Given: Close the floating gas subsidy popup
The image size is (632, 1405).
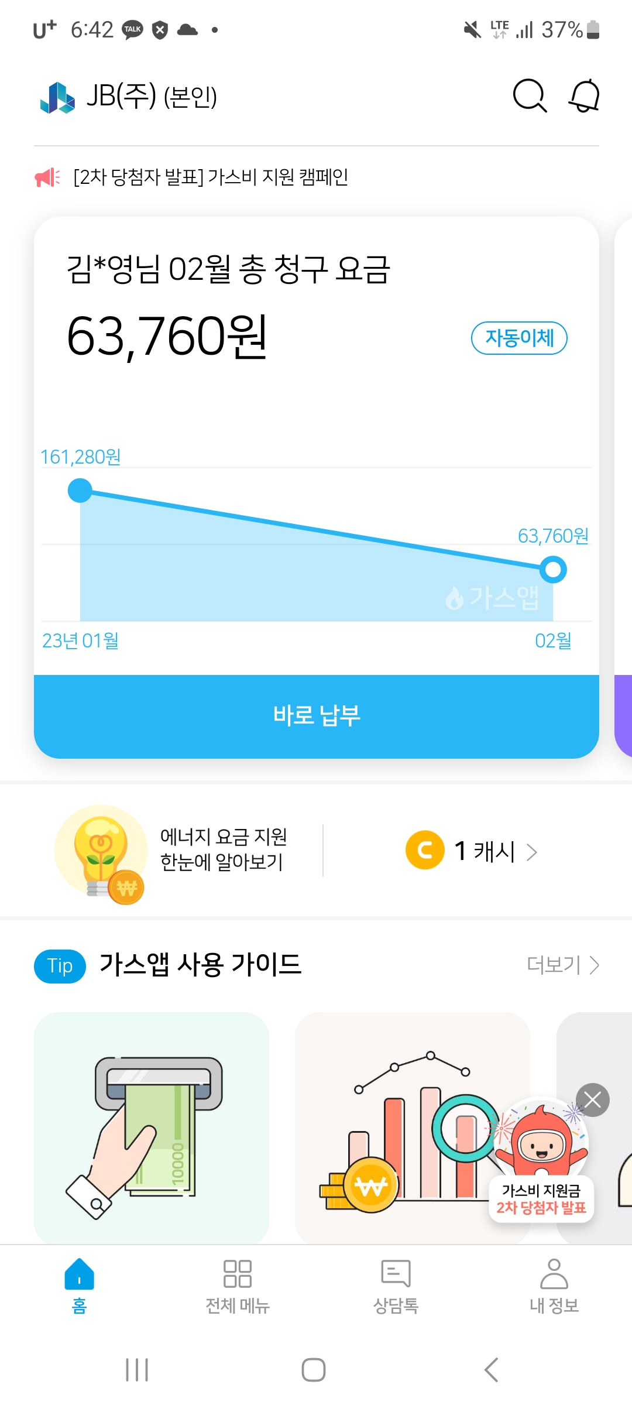Looking at the screenshot, I should pos(592,1100).
